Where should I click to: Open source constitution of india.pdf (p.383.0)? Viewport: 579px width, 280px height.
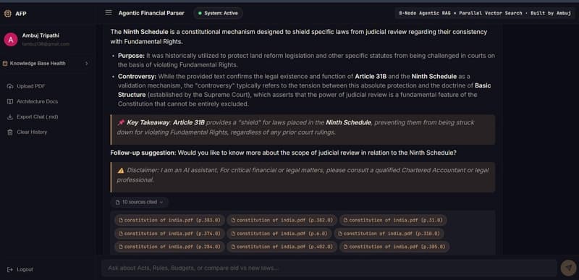click(169, 220)
